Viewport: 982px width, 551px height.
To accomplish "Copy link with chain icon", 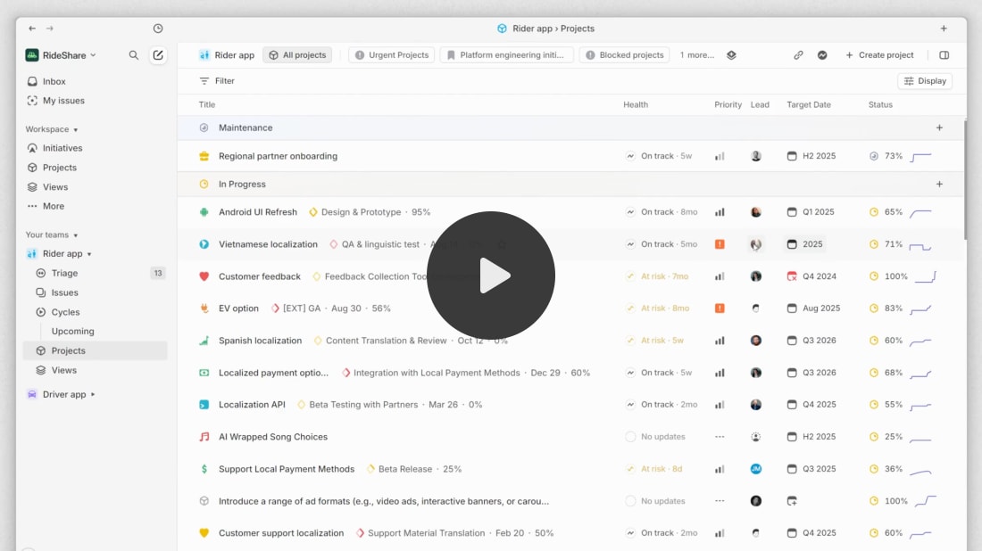I will coord(798,55).
